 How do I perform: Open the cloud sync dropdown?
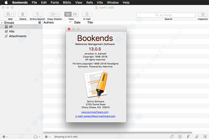(37, 137)
